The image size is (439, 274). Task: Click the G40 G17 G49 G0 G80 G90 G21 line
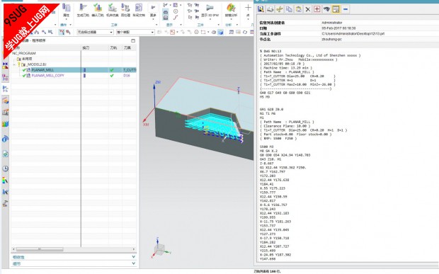tap(285, 93)
